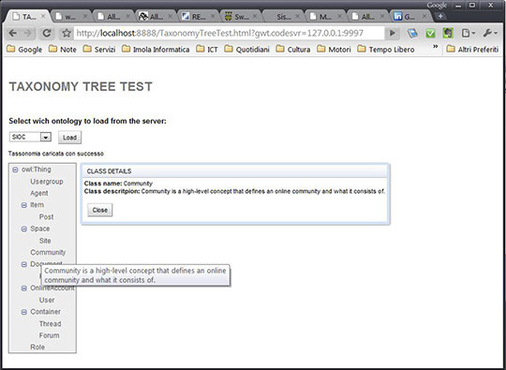Select User under OnlineAccount
The image size is (506, 370).
(x=47, y=300)
